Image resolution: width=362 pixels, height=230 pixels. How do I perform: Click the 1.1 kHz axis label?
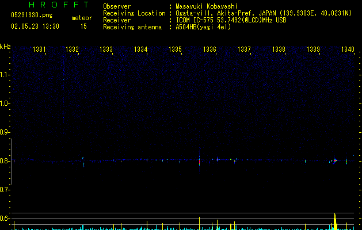coord(5,75)
